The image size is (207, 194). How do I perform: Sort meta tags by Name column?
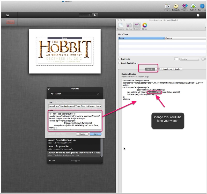click(141, 38)
